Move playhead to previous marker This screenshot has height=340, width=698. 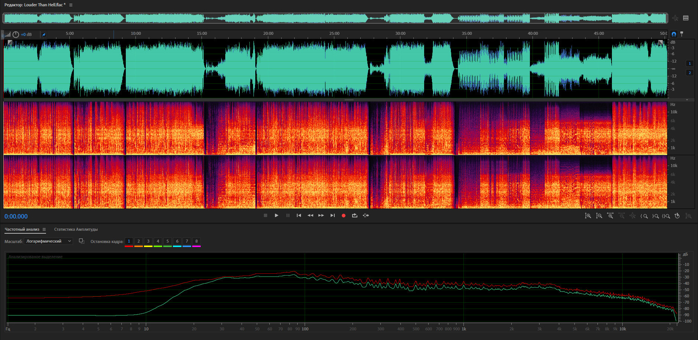click(299, 216)
